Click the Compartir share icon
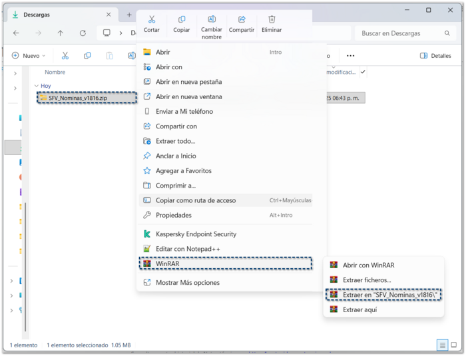Image resolution: width=466 pixels, height=356 pixels. click(x=242, y=20)
